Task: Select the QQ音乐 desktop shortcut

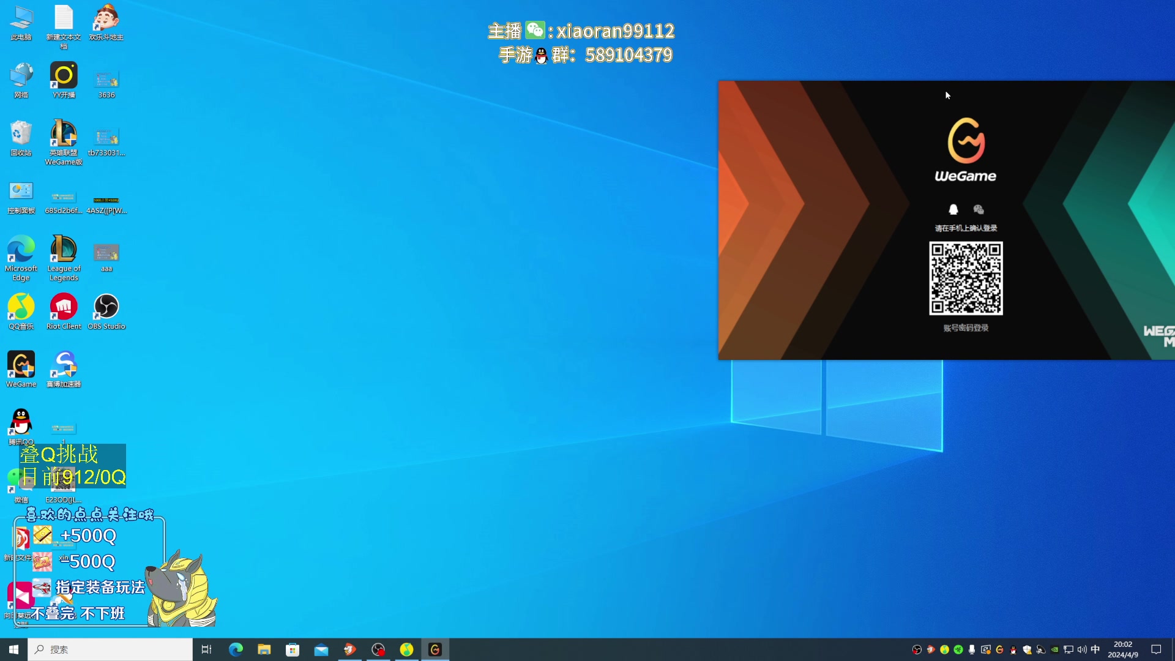Action: pos(21,312)
